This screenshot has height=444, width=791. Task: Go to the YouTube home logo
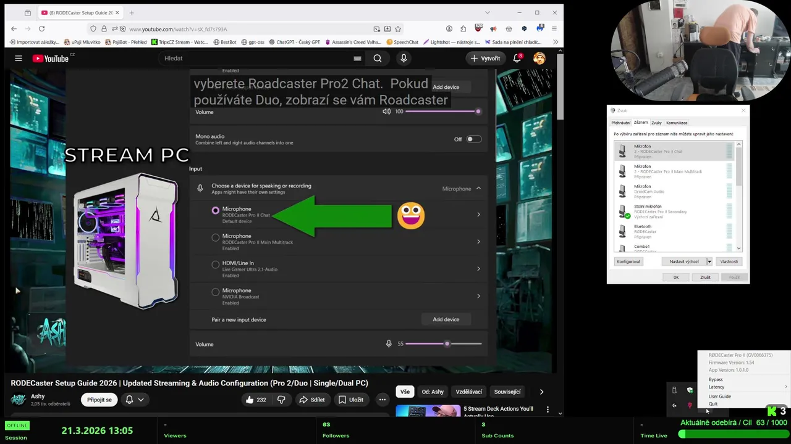pyautogui.click(x=51, y=58)
